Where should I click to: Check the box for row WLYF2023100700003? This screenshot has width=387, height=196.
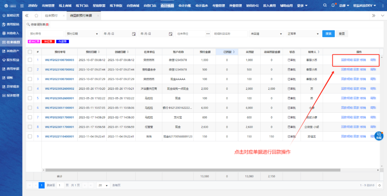click(x=30, y=60)
